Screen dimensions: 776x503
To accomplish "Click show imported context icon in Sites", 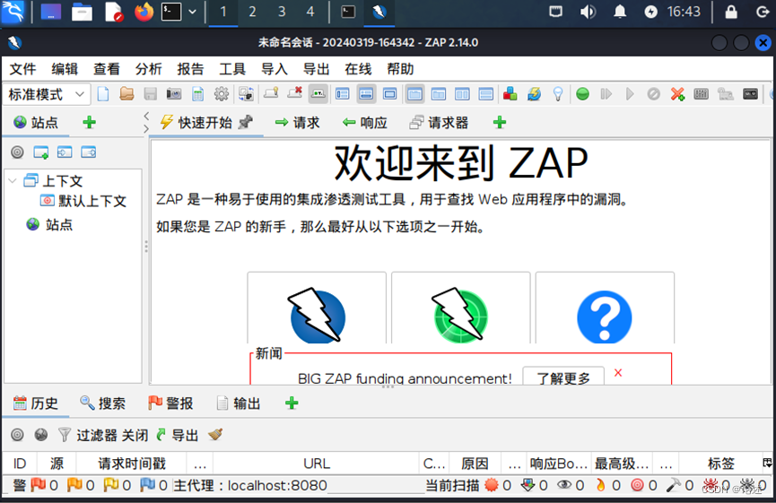I will (x=65, y=152).
